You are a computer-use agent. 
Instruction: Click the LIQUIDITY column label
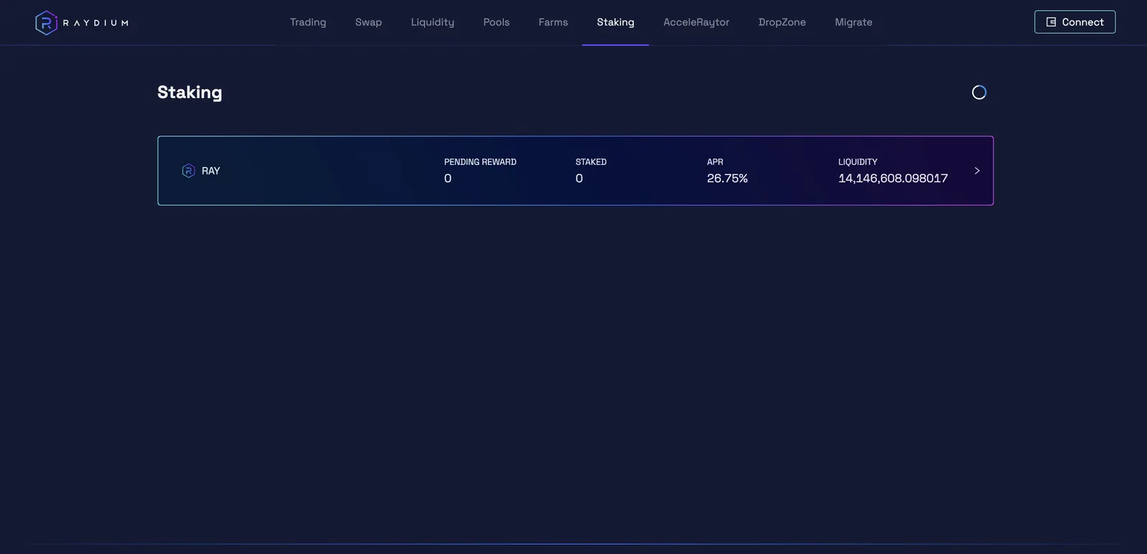(857, 162)
